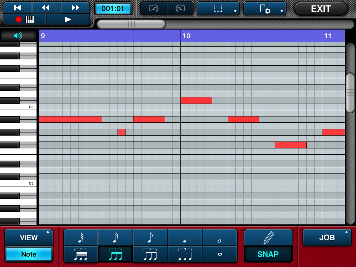
Task: Rewind one measure with double-left arrows
Action: point(46,8)
